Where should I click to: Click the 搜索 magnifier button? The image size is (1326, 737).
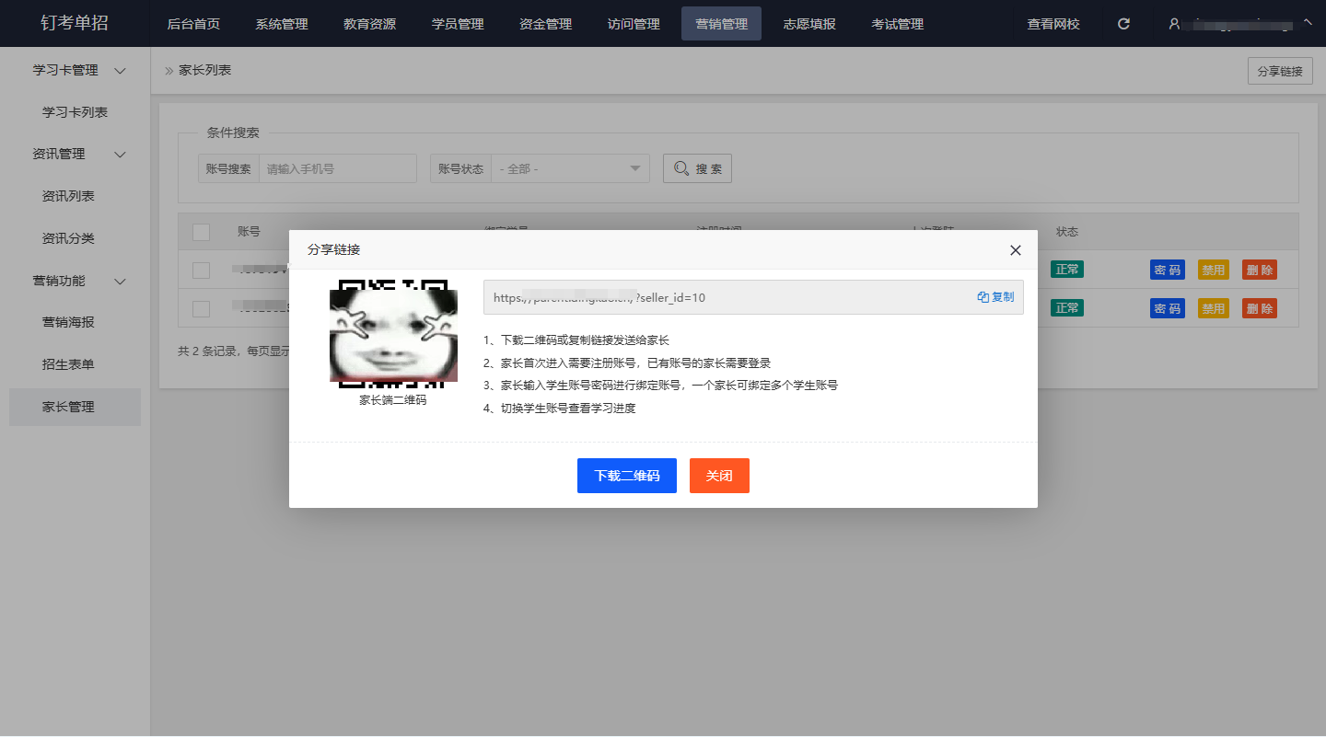[697, 168]
